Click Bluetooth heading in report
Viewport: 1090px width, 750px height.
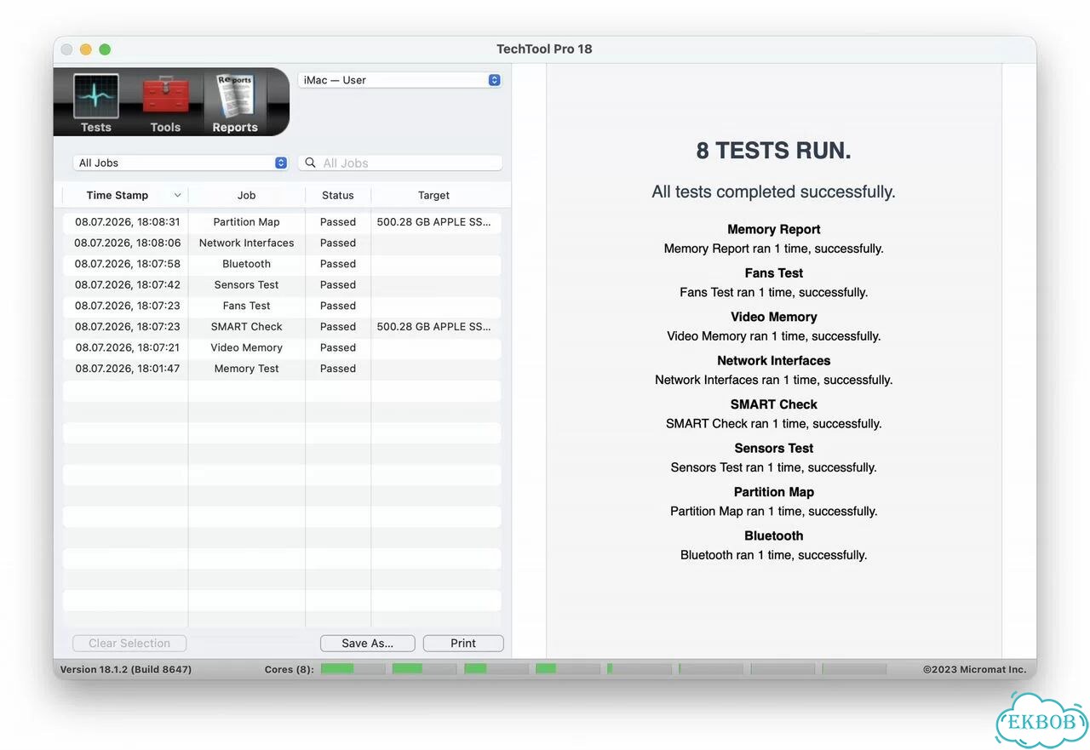pos(773,535)
